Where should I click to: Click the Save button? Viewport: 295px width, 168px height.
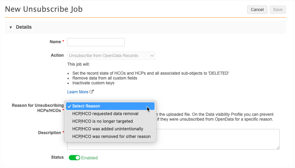pos(277,10)
